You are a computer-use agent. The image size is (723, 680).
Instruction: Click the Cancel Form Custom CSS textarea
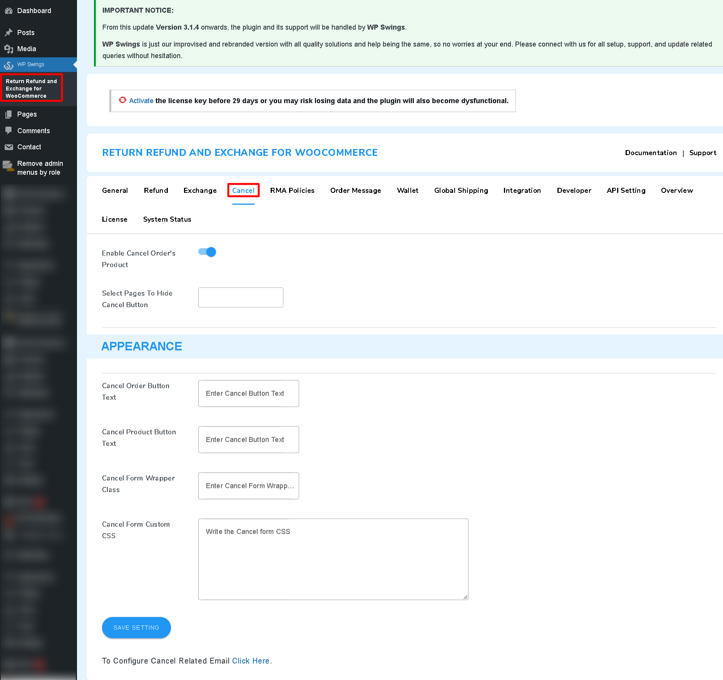click(x=333, y=559)
